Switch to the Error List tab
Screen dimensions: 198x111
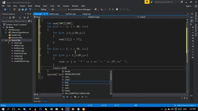tap(37, 101)
